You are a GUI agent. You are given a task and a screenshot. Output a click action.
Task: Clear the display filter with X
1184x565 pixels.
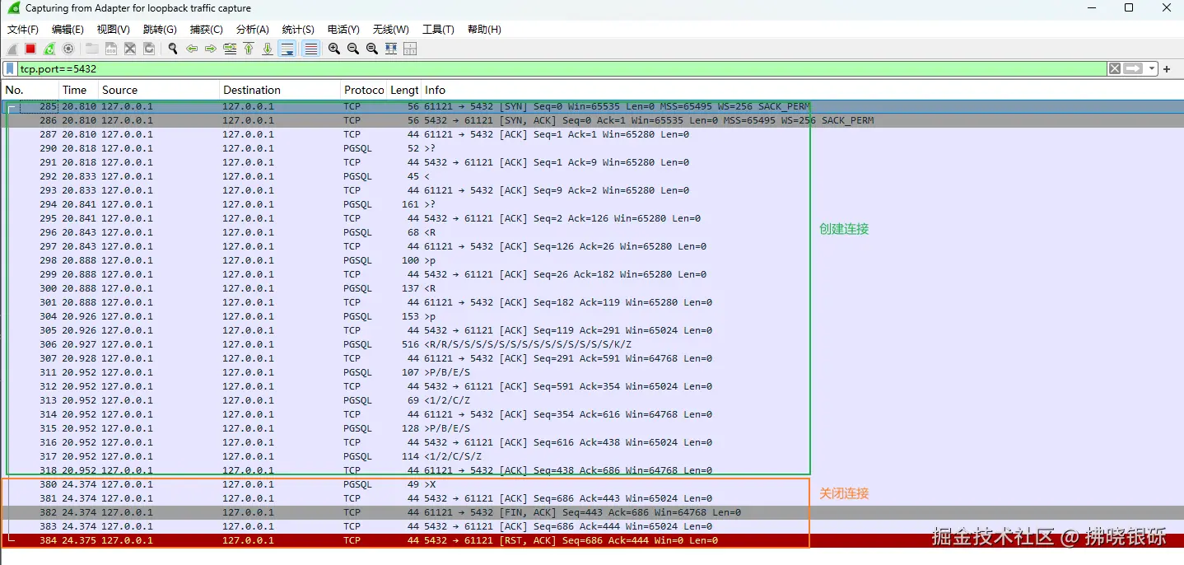(1114, 69)
